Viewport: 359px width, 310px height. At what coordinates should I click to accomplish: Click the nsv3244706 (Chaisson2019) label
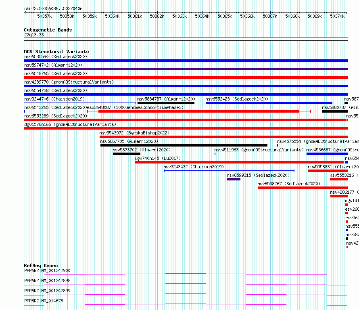54,99
